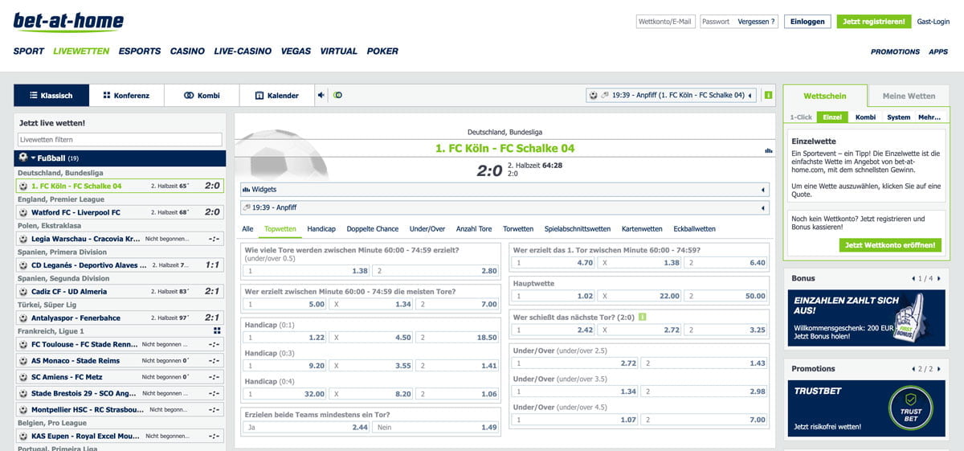Open the statistics bar-chart icon beside match title

tap(768, 150)
